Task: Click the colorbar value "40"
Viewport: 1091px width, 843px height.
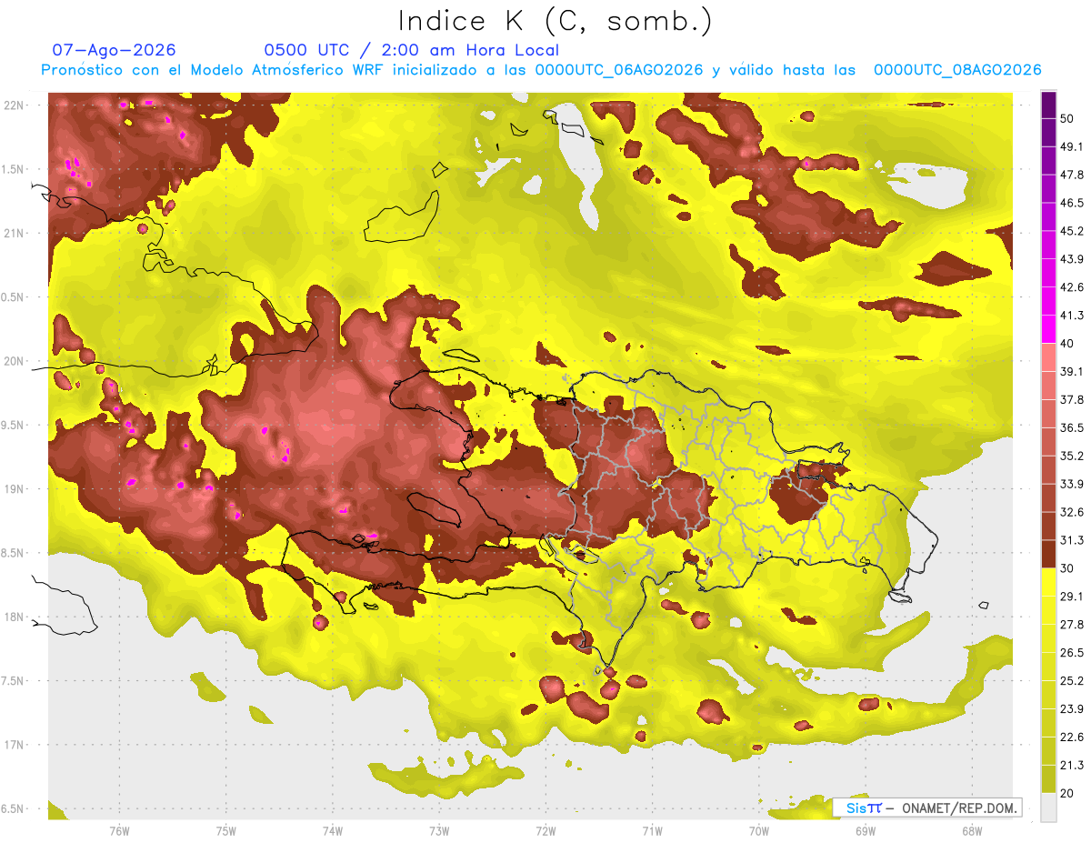Action: click(x=1068, y=344)
